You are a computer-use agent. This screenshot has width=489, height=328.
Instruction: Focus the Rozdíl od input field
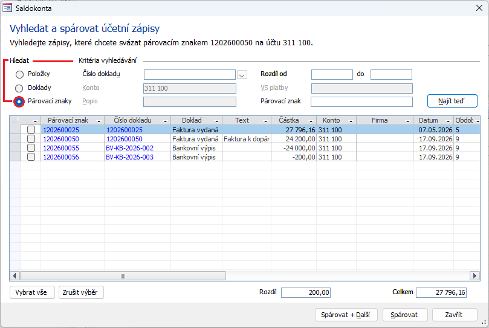[x=332, y=74]
